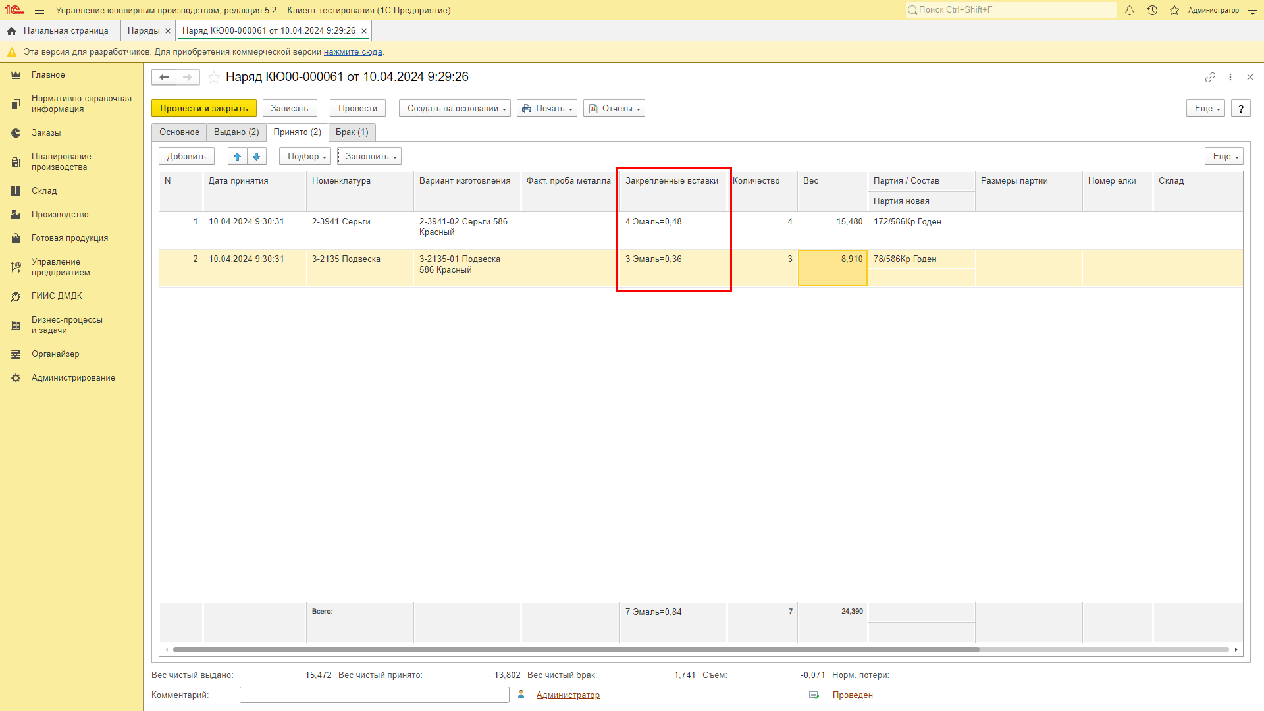Click cell 3 Эмаль=0,36
Screen dimensions: 1264x711
[x=673, y=268]
